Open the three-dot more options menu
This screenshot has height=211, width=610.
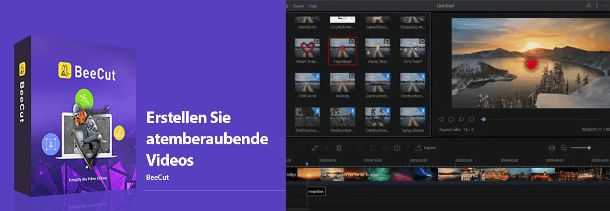pos(597,6)
